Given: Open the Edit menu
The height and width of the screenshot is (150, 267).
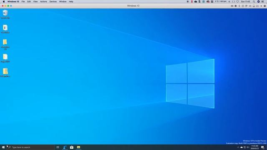Looking at the screenshot, I should (29, 2).
